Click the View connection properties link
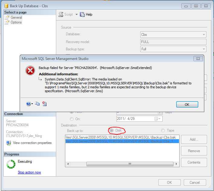The height and width of the screenshot is (191, 214). tap(32, 143)
